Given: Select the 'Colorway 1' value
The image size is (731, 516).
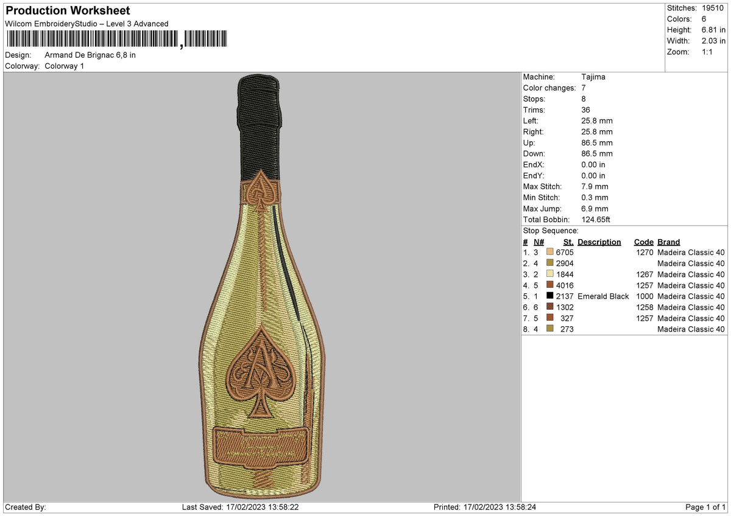Looking at the screenshot, I should click(65, 66).
